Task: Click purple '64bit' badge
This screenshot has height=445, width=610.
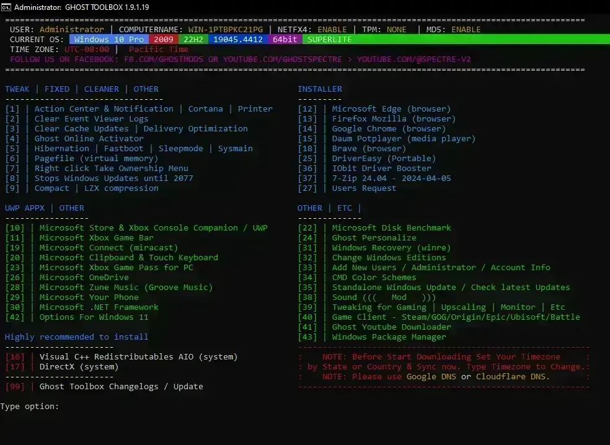Action: (x=285, y=39)
